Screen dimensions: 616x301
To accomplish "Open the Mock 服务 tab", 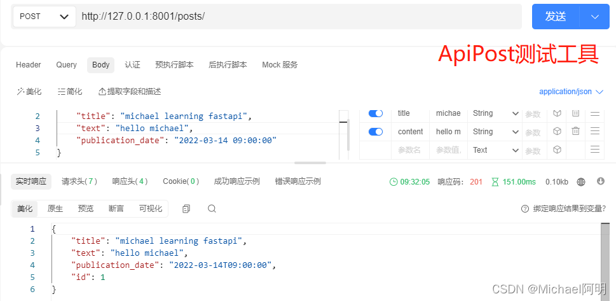I will point(280,65).
